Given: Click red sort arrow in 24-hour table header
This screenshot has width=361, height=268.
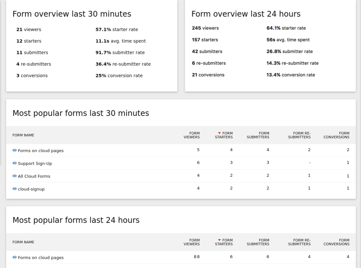Looking at the screenshot, I should 219,240.
